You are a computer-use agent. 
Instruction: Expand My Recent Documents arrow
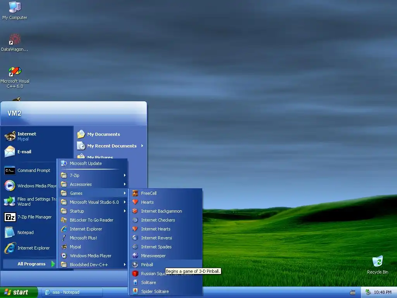[x=142, y=146]
